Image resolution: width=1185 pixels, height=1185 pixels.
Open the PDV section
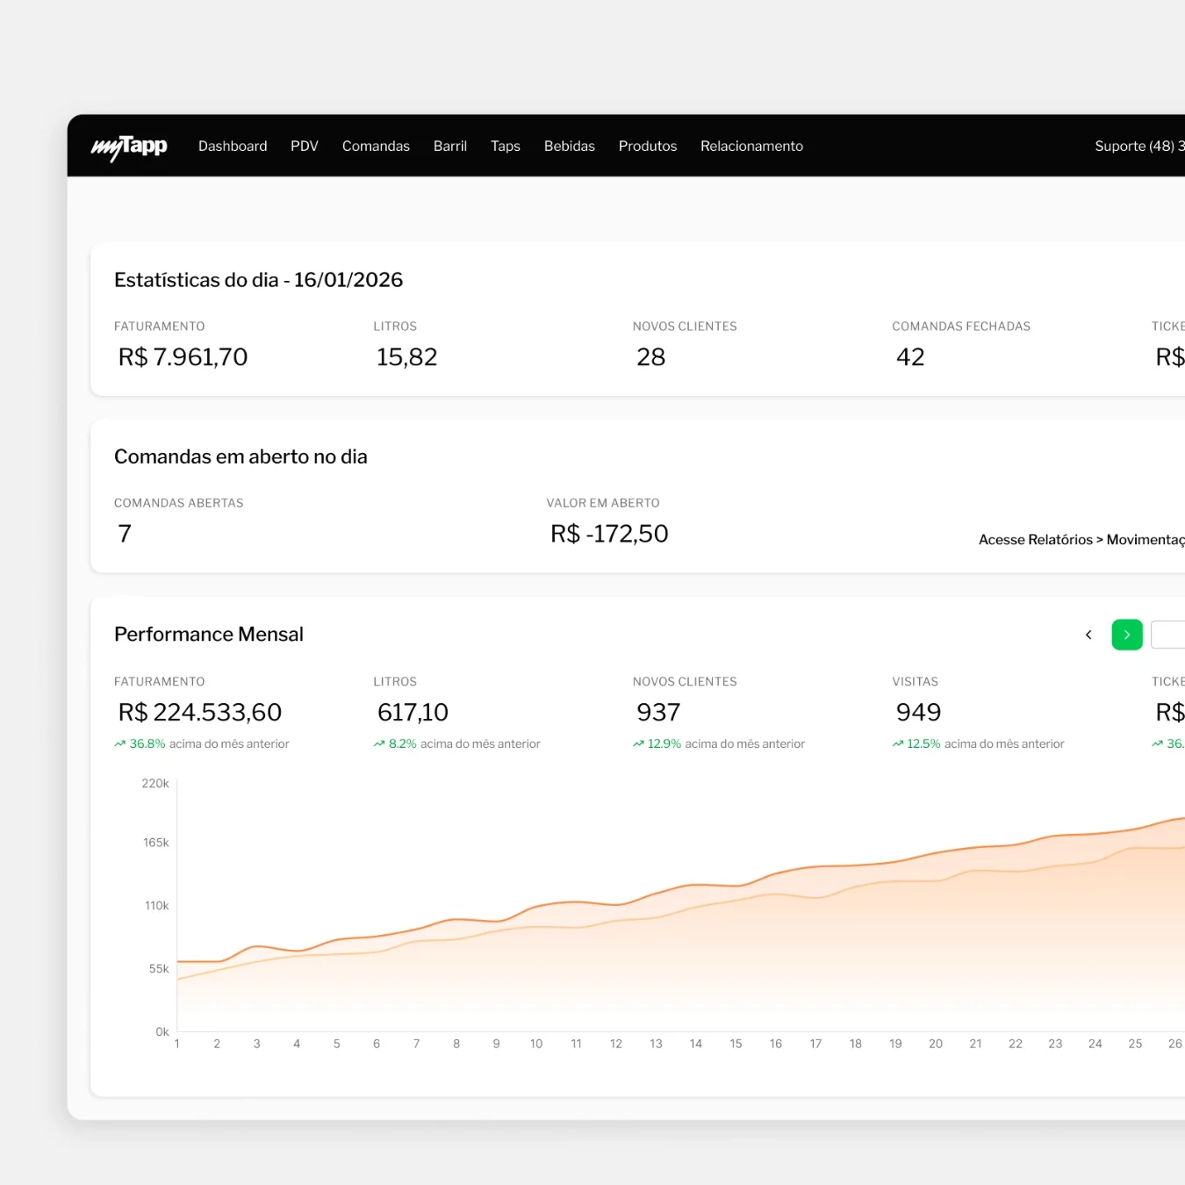click(305, 147)
